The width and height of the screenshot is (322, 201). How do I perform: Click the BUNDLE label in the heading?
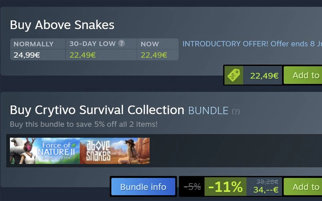point(208,111)
